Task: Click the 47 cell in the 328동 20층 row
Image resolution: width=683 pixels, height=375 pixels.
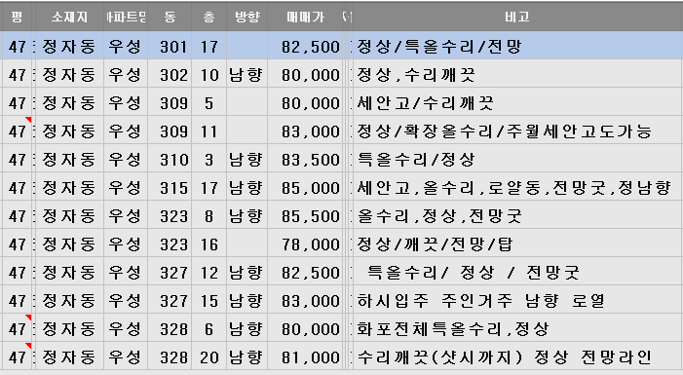Action: 17,357
